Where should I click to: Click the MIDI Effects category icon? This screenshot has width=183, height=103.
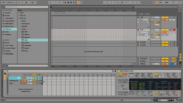tap(3, 23)
